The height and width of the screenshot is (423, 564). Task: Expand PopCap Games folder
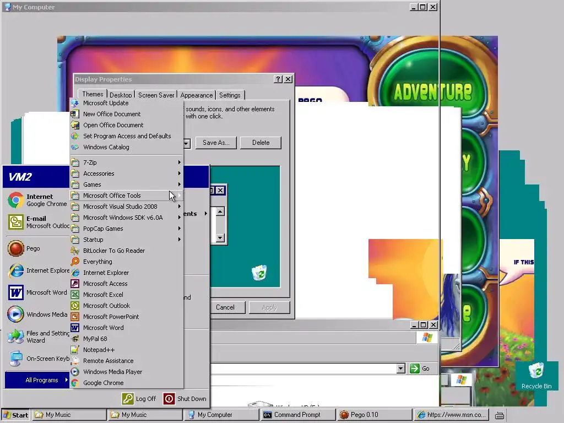coord(127,229)
